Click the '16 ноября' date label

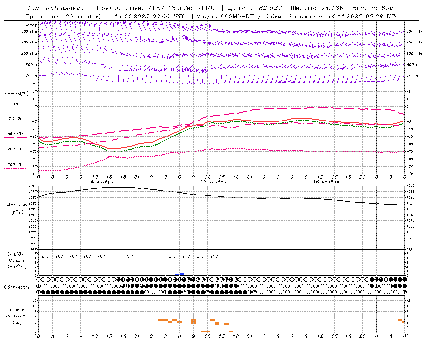point(326,182)
